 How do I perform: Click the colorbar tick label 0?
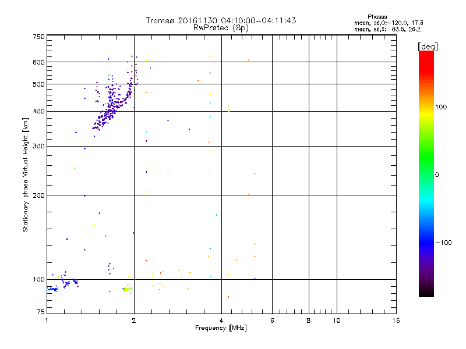coord(436,175)
